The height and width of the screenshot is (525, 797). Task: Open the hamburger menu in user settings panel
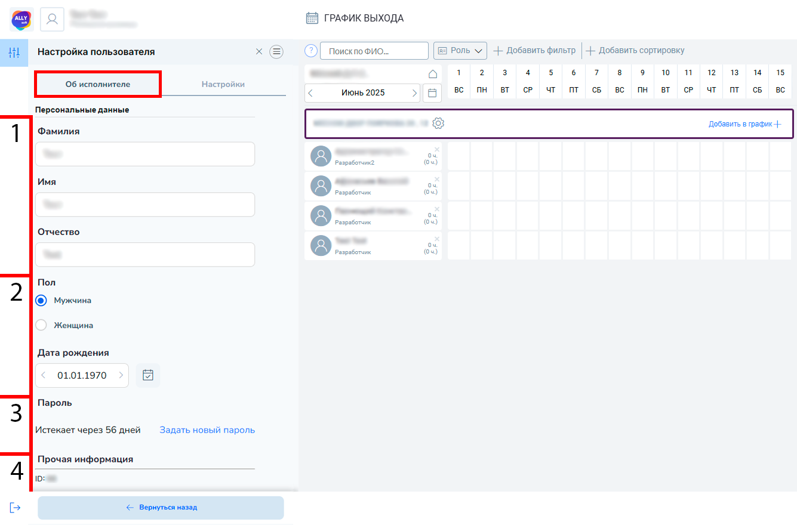[x=276, y=52]
